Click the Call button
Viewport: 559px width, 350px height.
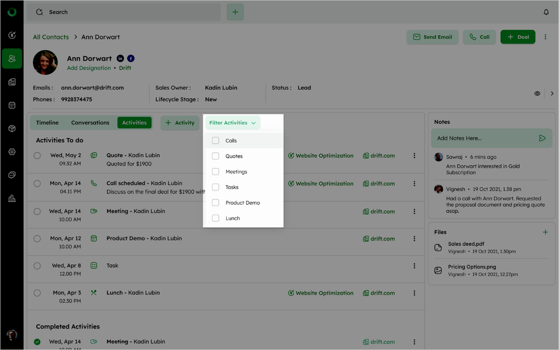(479, 37)
